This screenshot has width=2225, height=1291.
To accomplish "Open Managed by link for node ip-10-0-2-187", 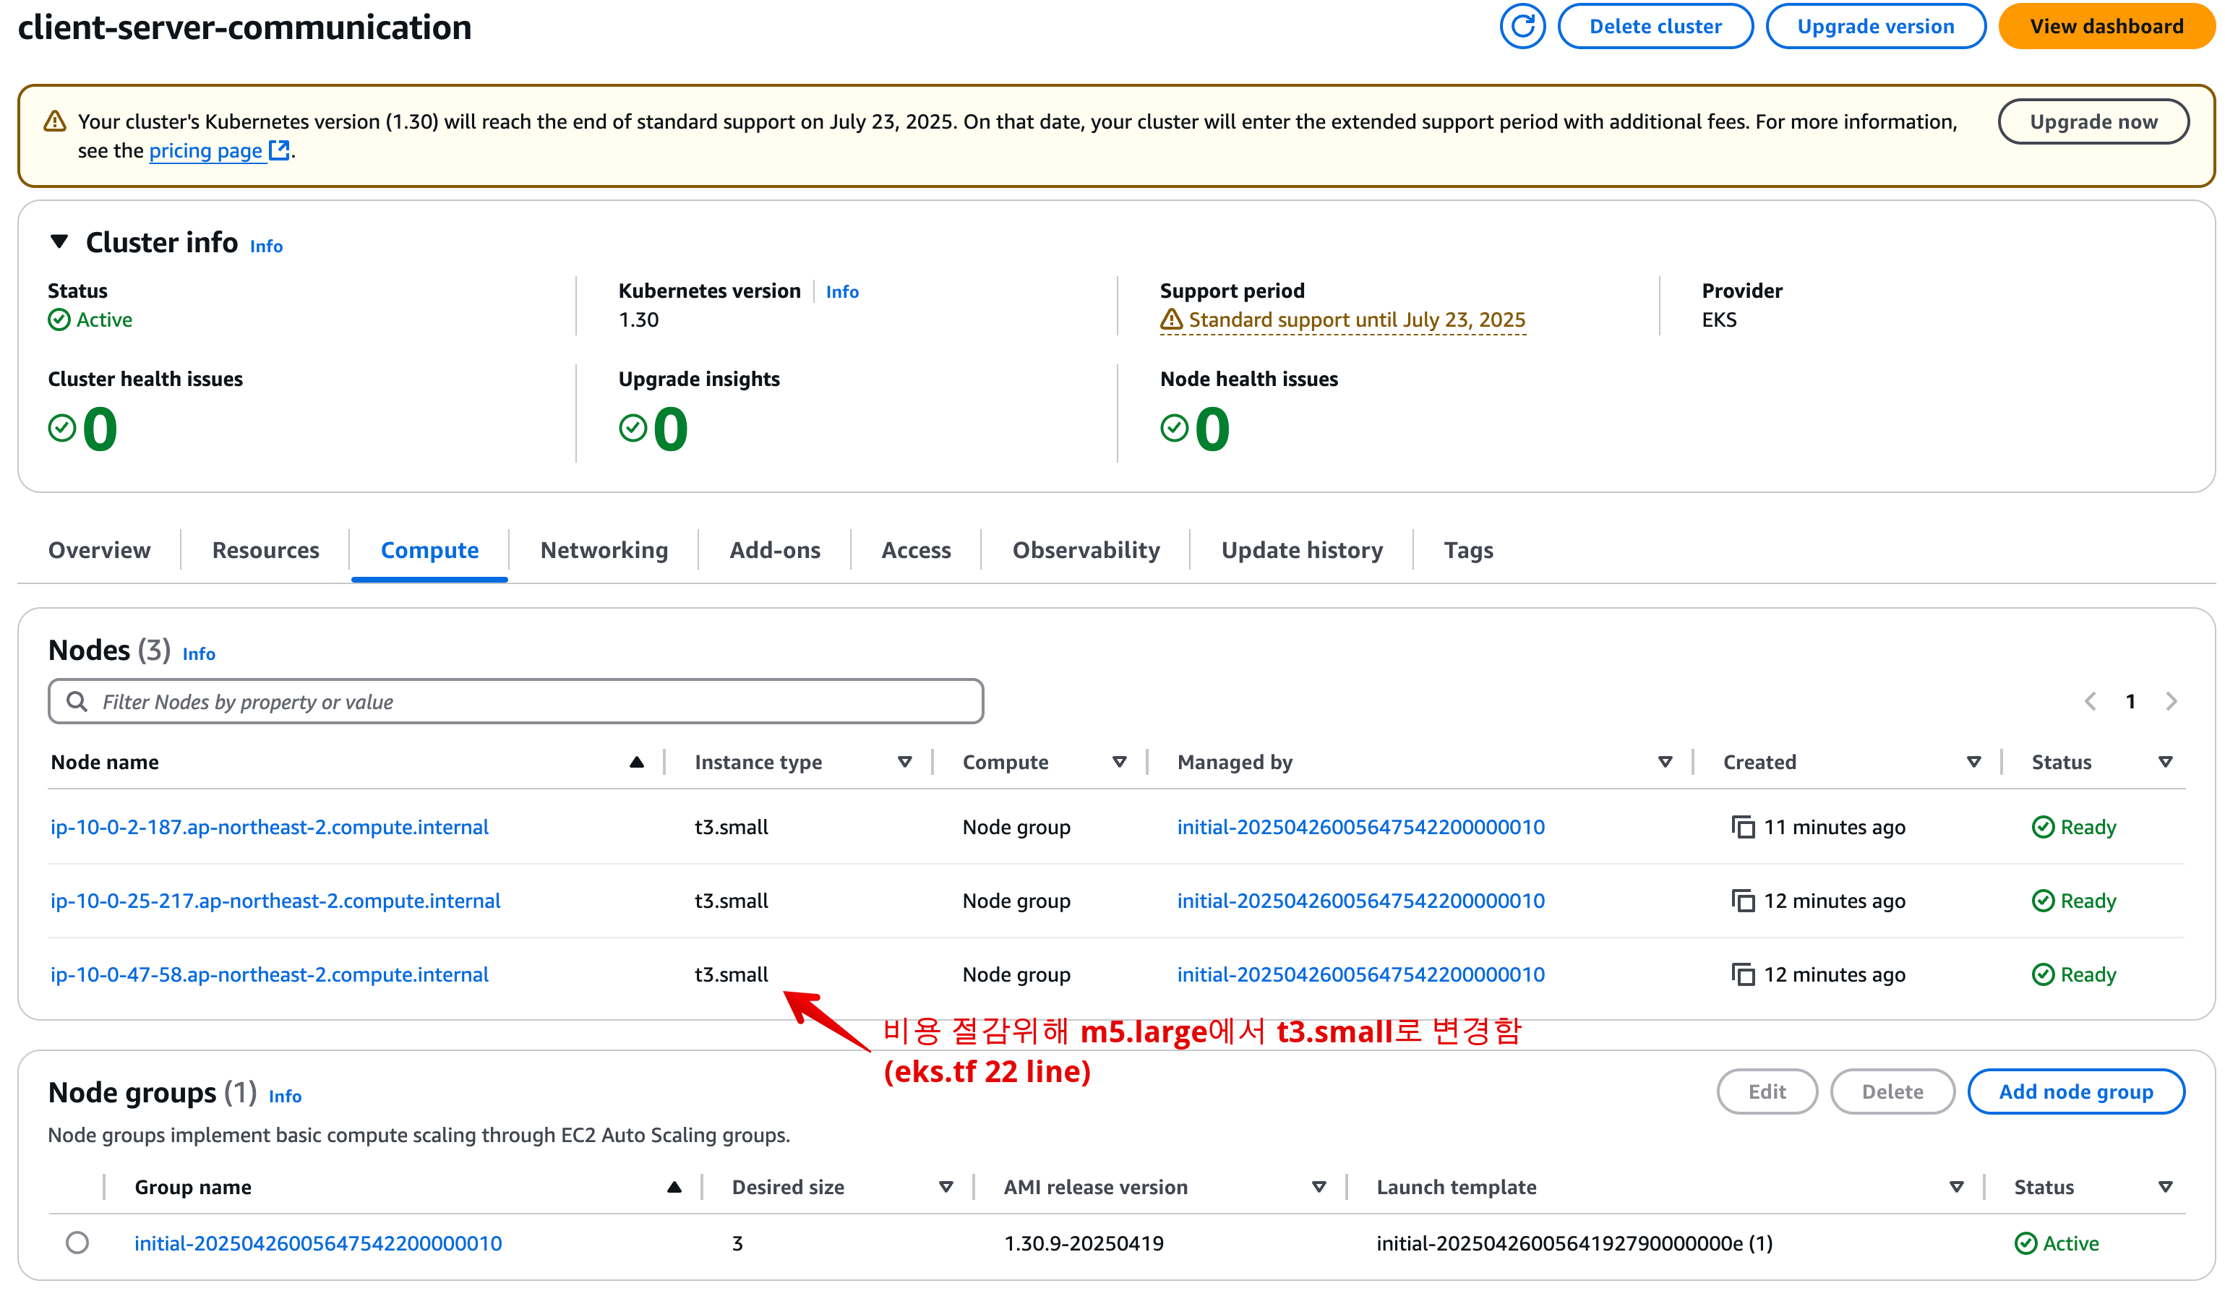I will 1360,828.
